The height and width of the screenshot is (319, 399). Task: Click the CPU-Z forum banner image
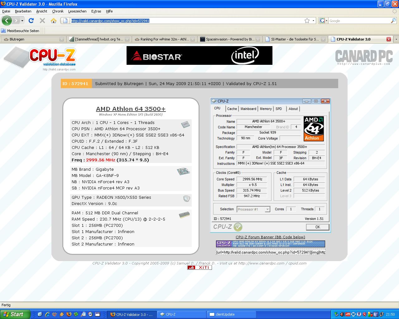click(271, 244)
